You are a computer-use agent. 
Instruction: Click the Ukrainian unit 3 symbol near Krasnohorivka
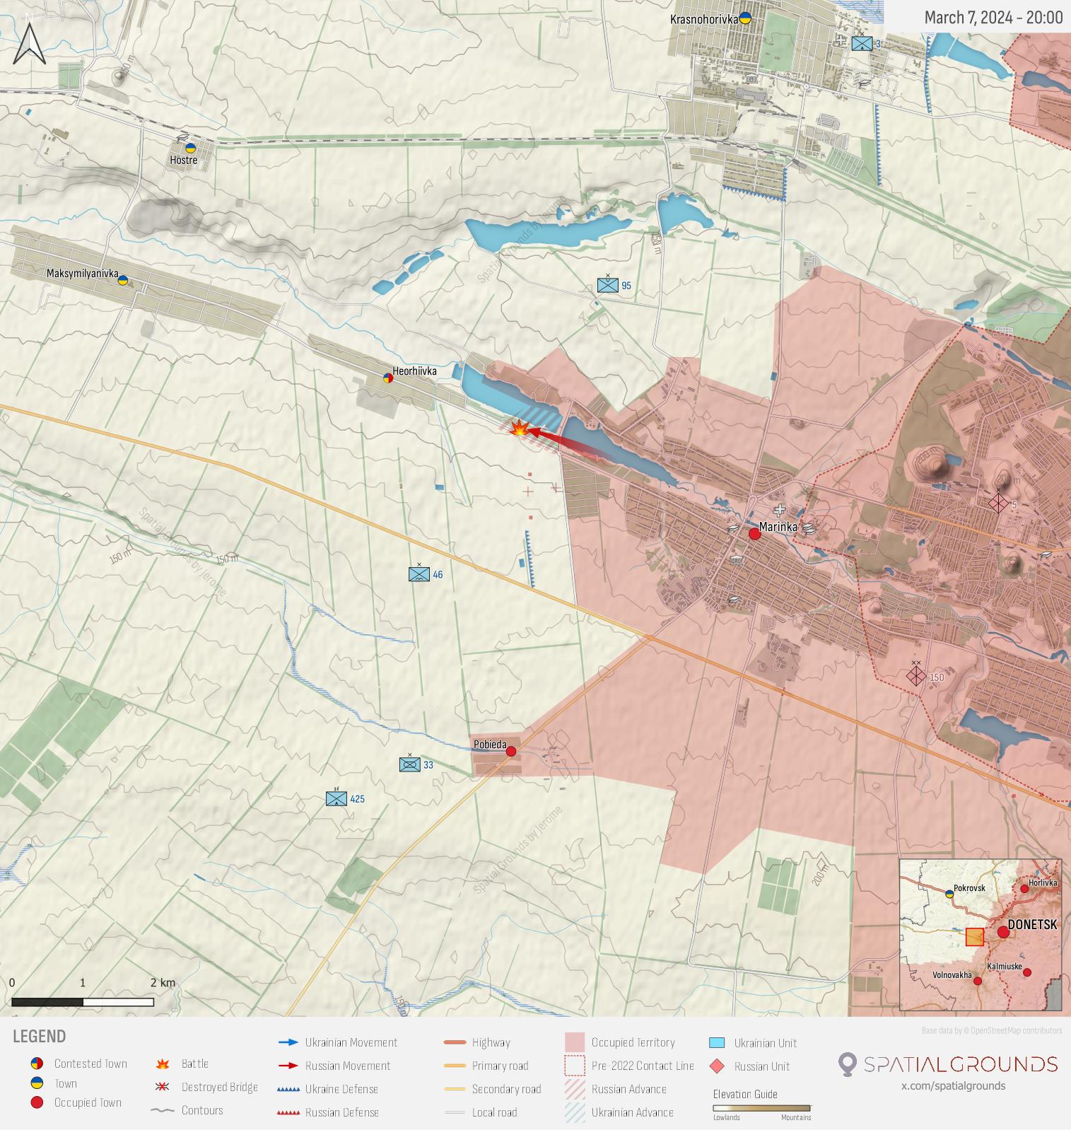pyautogui.click(x=862, y=44)
